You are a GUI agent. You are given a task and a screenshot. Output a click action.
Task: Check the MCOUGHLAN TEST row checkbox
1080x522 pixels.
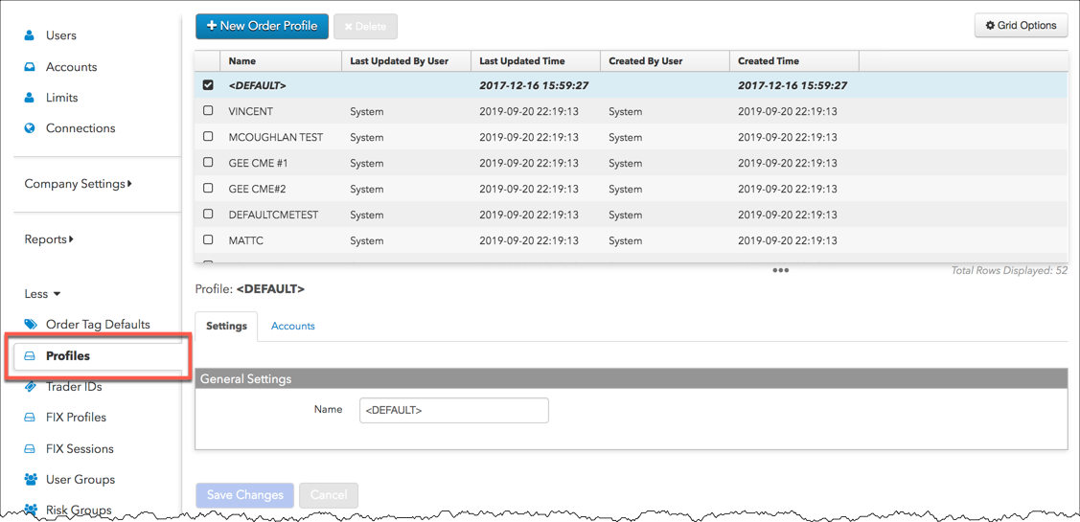[208, 137]
